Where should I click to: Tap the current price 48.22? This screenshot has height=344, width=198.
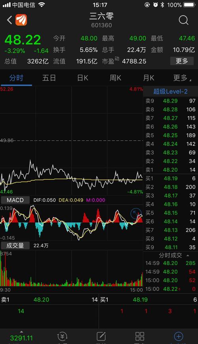[23, 40]
